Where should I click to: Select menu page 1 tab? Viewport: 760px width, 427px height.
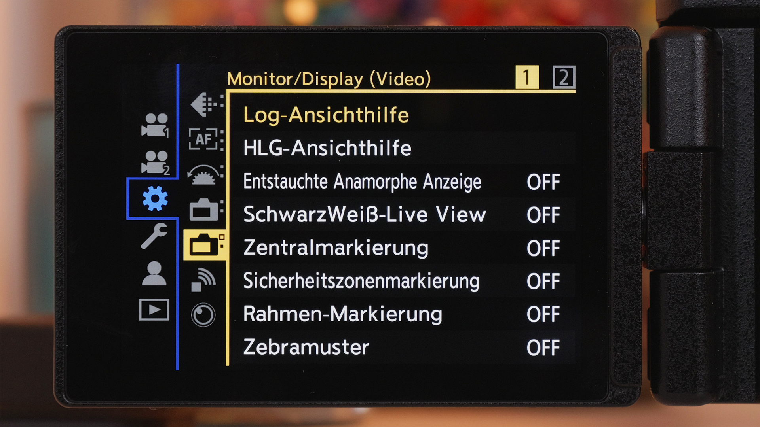[527, 77]
